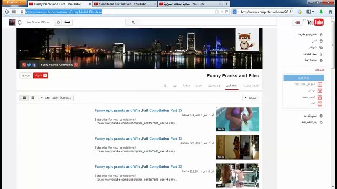Click the padlock site identity icon

[x=22, y=12]
